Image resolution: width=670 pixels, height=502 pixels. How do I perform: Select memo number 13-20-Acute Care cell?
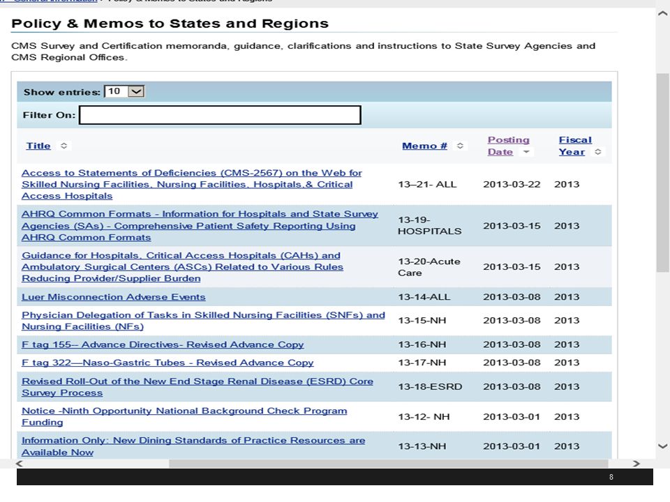coord(429,267)
